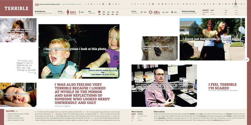Open the girl in bed photo

(x=18, y=30)
